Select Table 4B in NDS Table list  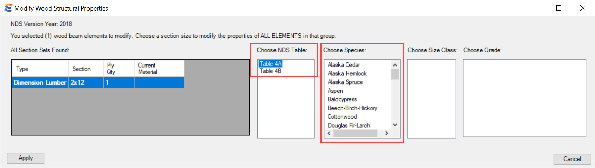(x=270, y=71)
